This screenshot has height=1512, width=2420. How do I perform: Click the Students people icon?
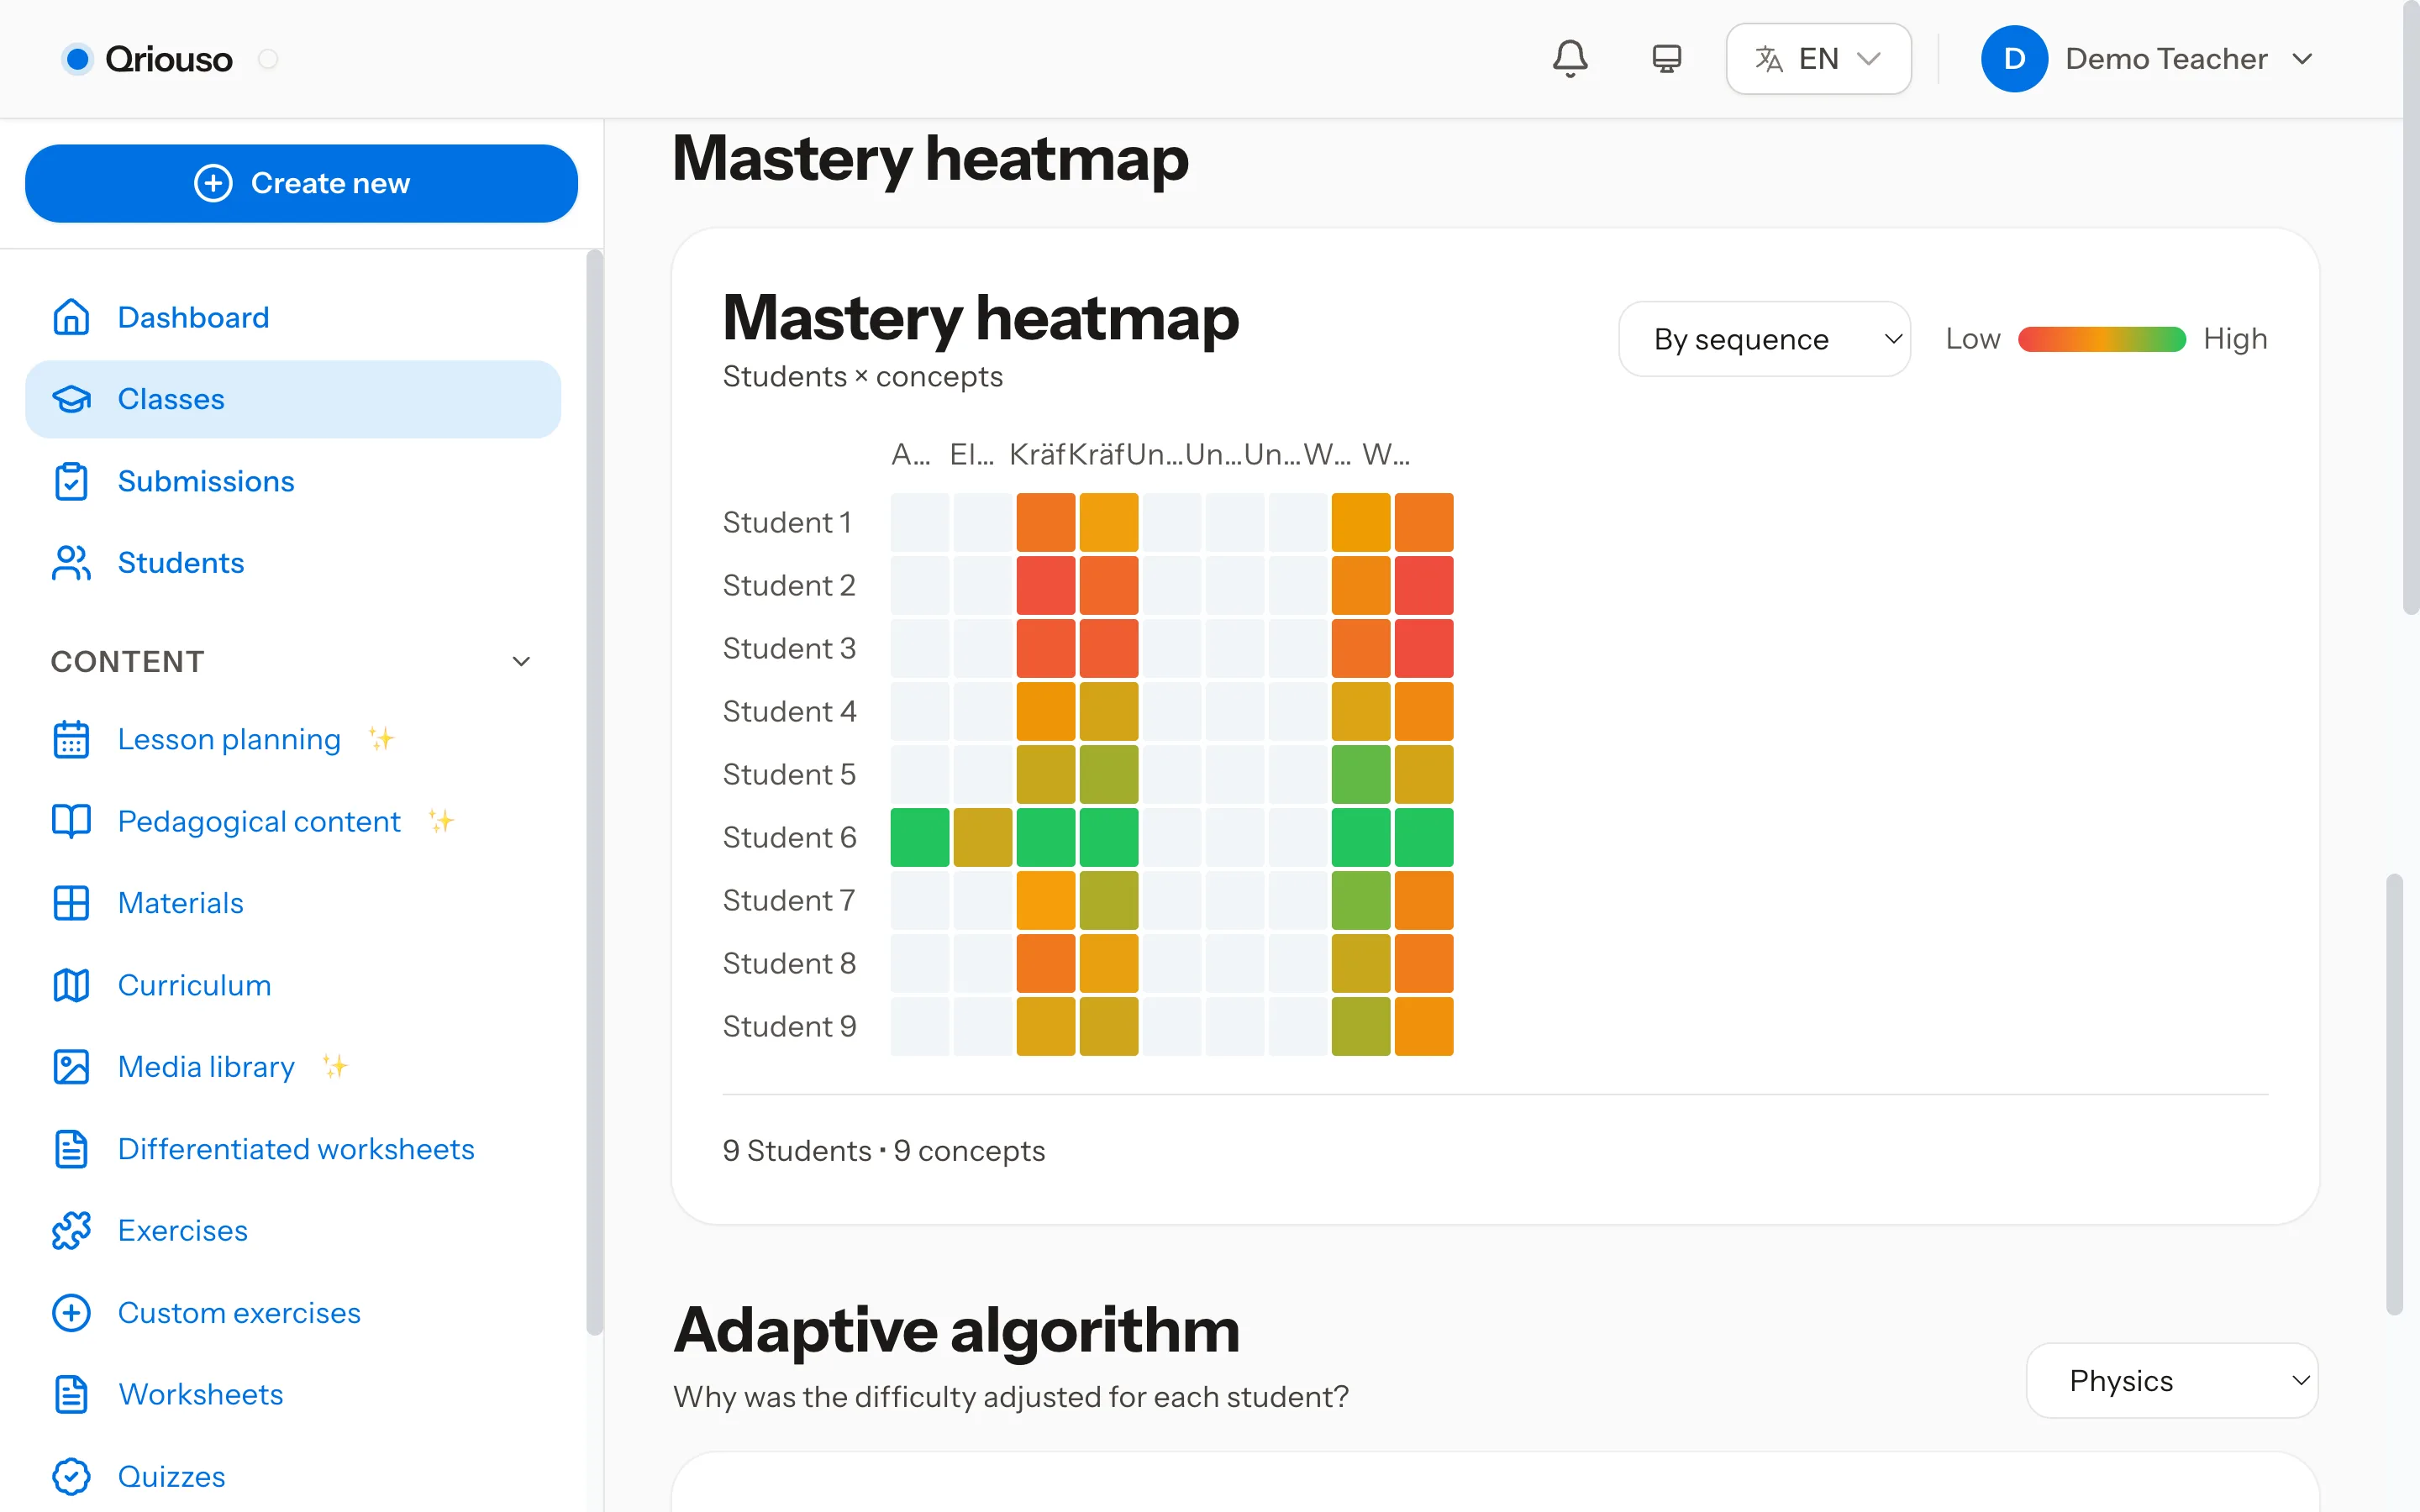71,563
